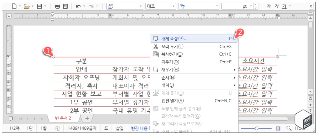The image size is (317, 134).
Task: Choose 복사하기(C) from context menu
Action: tap(194, 54)
